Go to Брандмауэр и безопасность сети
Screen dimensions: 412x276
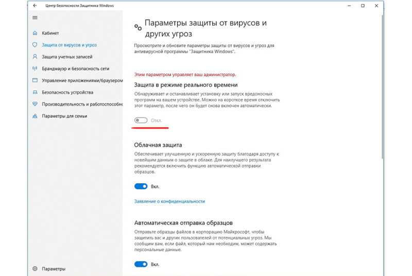coord(76,68)
